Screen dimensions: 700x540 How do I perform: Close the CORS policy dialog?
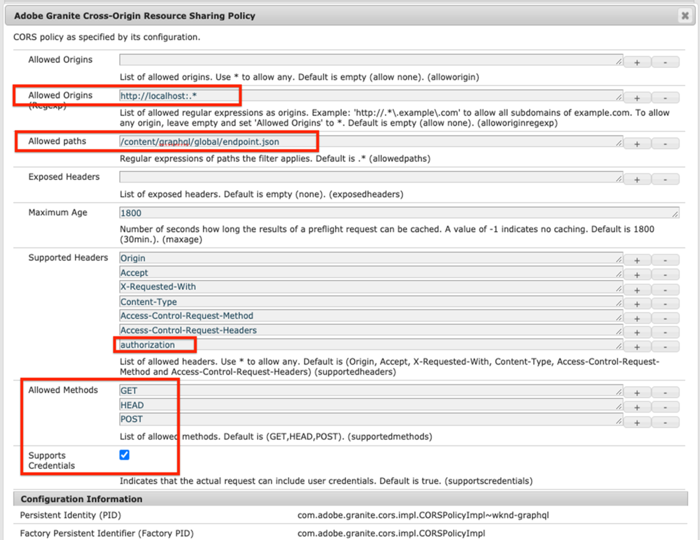(x=685, y=16)
